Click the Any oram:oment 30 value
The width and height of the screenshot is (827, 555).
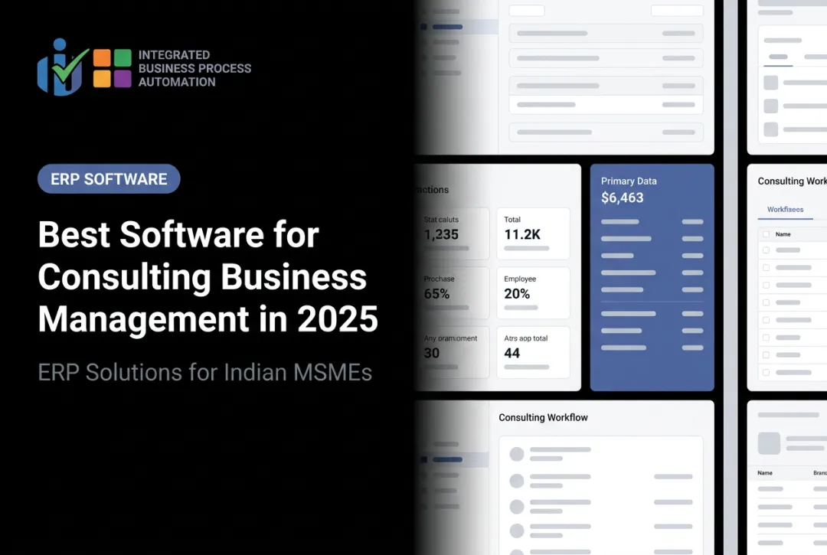point(431,353)
